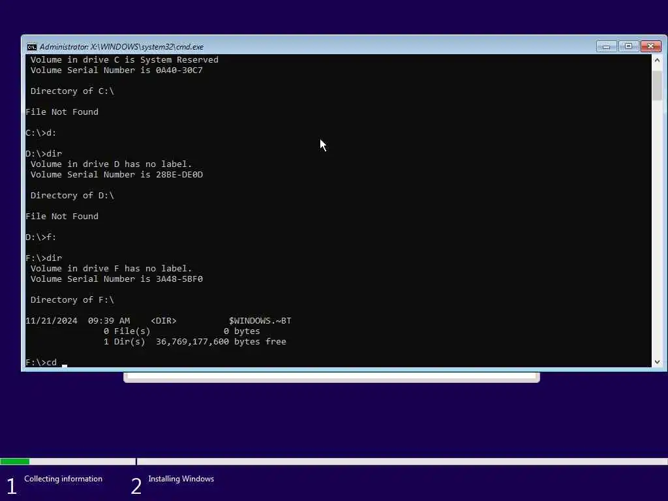Click the window title 'Administrator: X:\WINDOWS\system32\cmd.exe'
The height and width of the screenshot is (501, 668).
(121, 47)
